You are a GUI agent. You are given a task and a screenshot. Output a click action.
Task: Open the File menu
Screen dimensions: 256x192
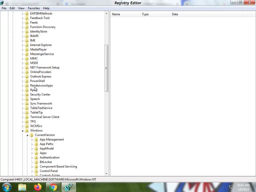click(4, 8)
